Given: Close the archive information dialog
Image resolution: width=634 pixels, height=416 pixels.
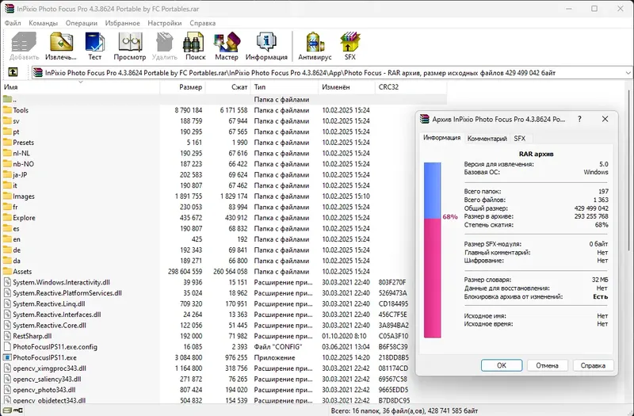Looking at the screenshot, I should click(605, 119).
